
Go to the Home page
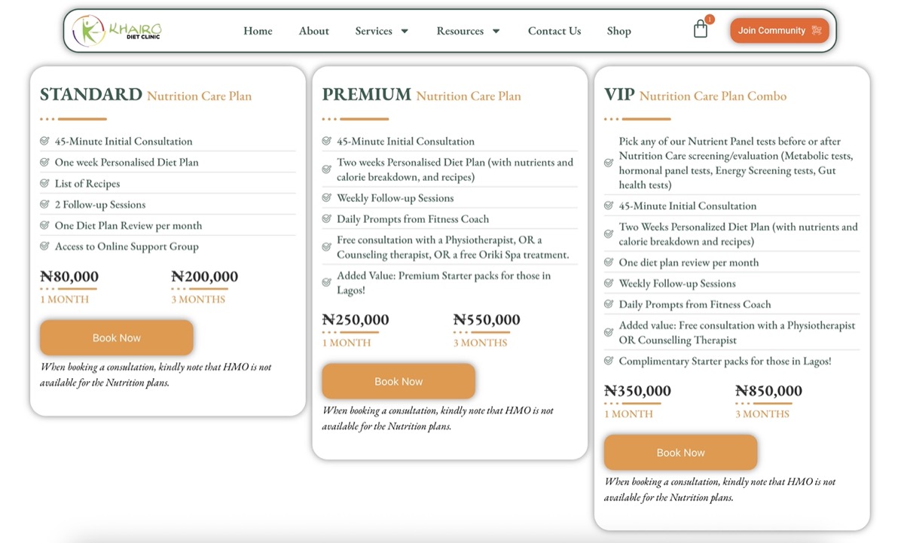[x=258, y=31]
